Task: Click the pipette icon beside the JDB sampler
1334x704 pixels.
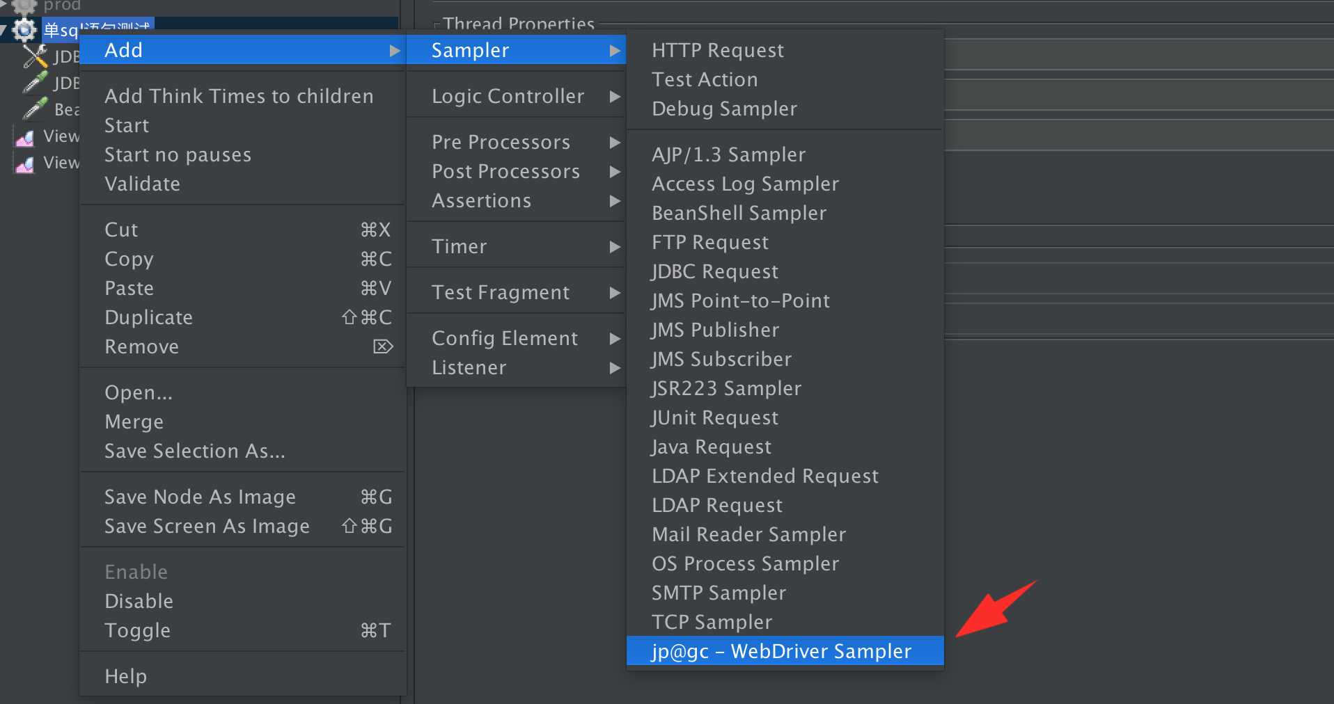Action: [x=35, y=83]
